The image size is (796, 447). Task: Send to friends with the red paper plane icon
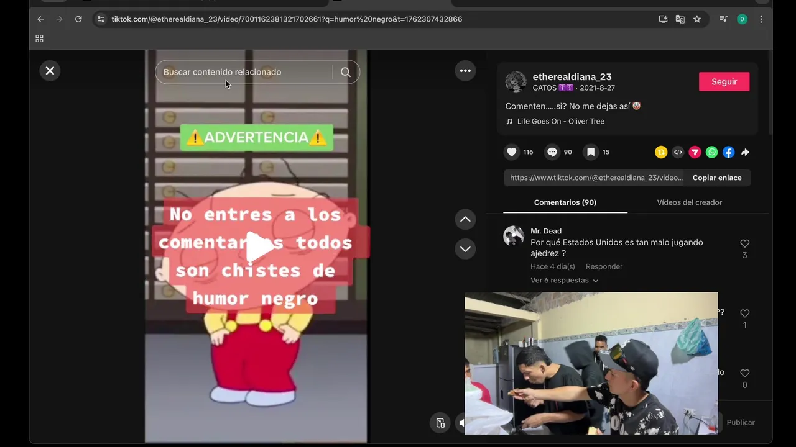(695, 152)
